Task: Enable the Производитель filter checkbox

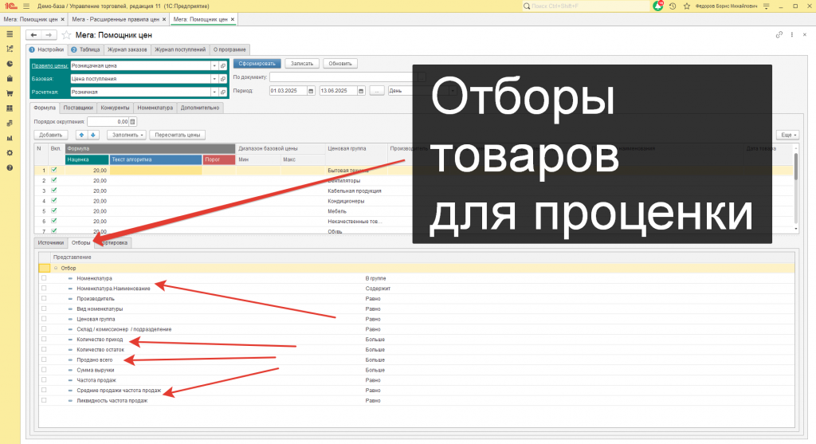Action: 45,298
